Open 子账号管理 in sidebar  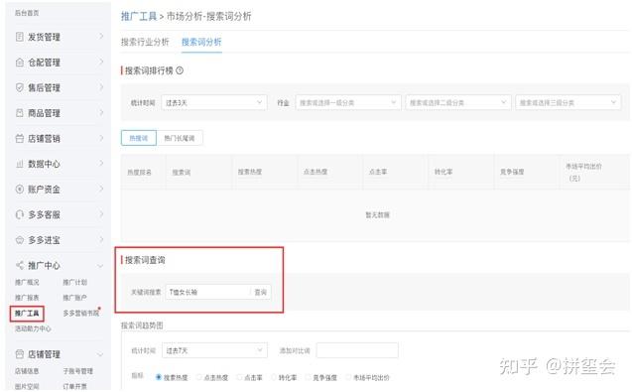pos(77,370)
